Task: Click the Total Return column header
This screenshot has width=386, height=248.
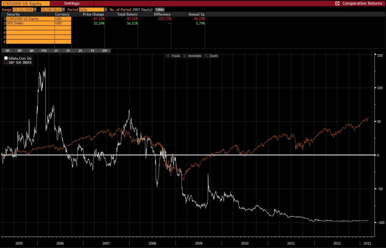Action: (x=127, y=15)
